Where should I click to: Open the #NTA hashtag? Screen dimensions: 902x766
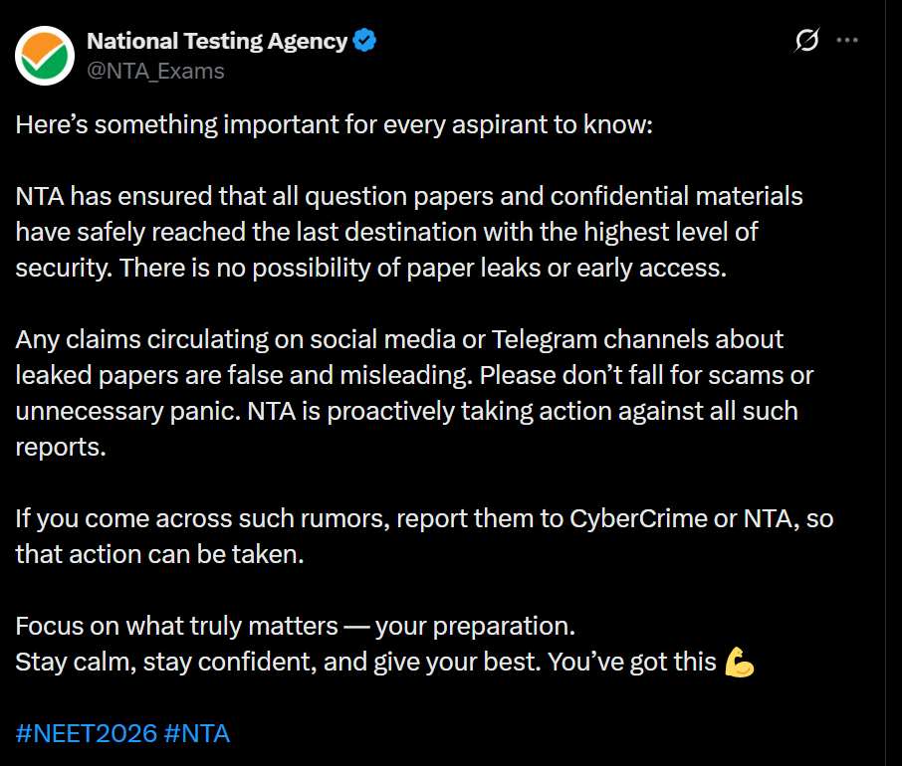(x=197, y=734)
